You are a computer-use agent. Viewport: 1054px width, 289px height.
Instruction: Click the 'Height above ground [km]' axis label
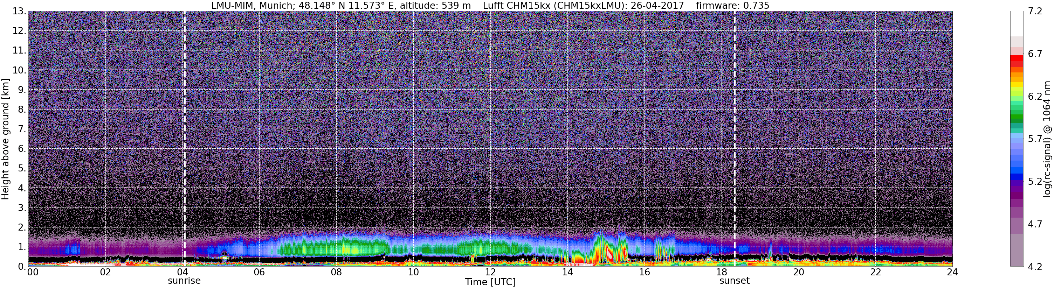pyautogui.click(x=5, y=139)
